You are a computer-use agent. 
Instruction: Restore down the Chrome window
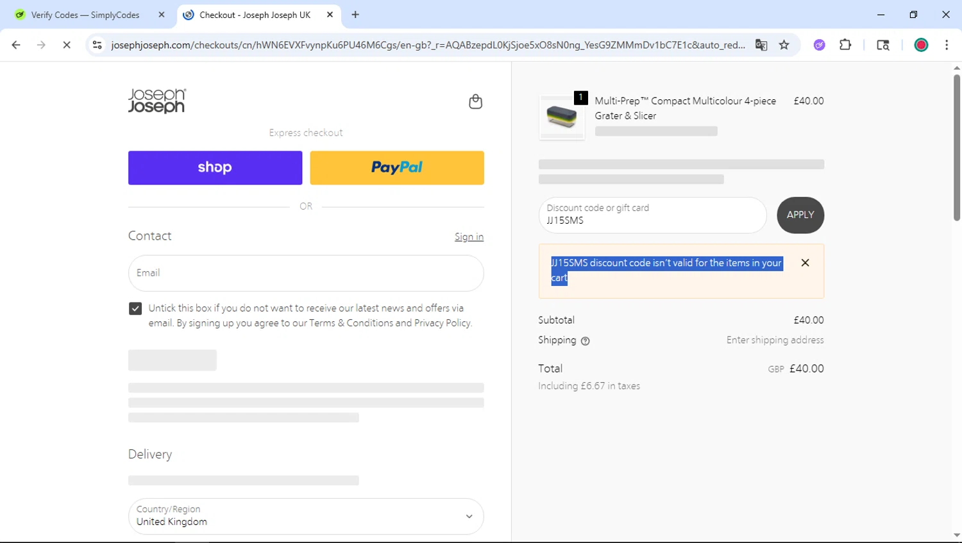click(913, 15)
